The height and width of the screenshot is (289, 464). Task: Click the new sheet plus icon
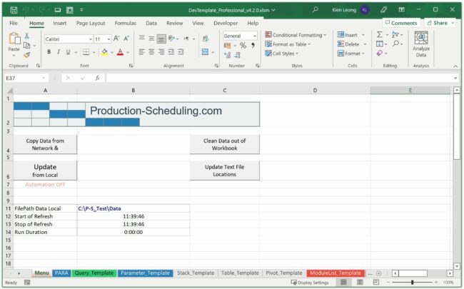pyautogui.click(x=378, y=273)
